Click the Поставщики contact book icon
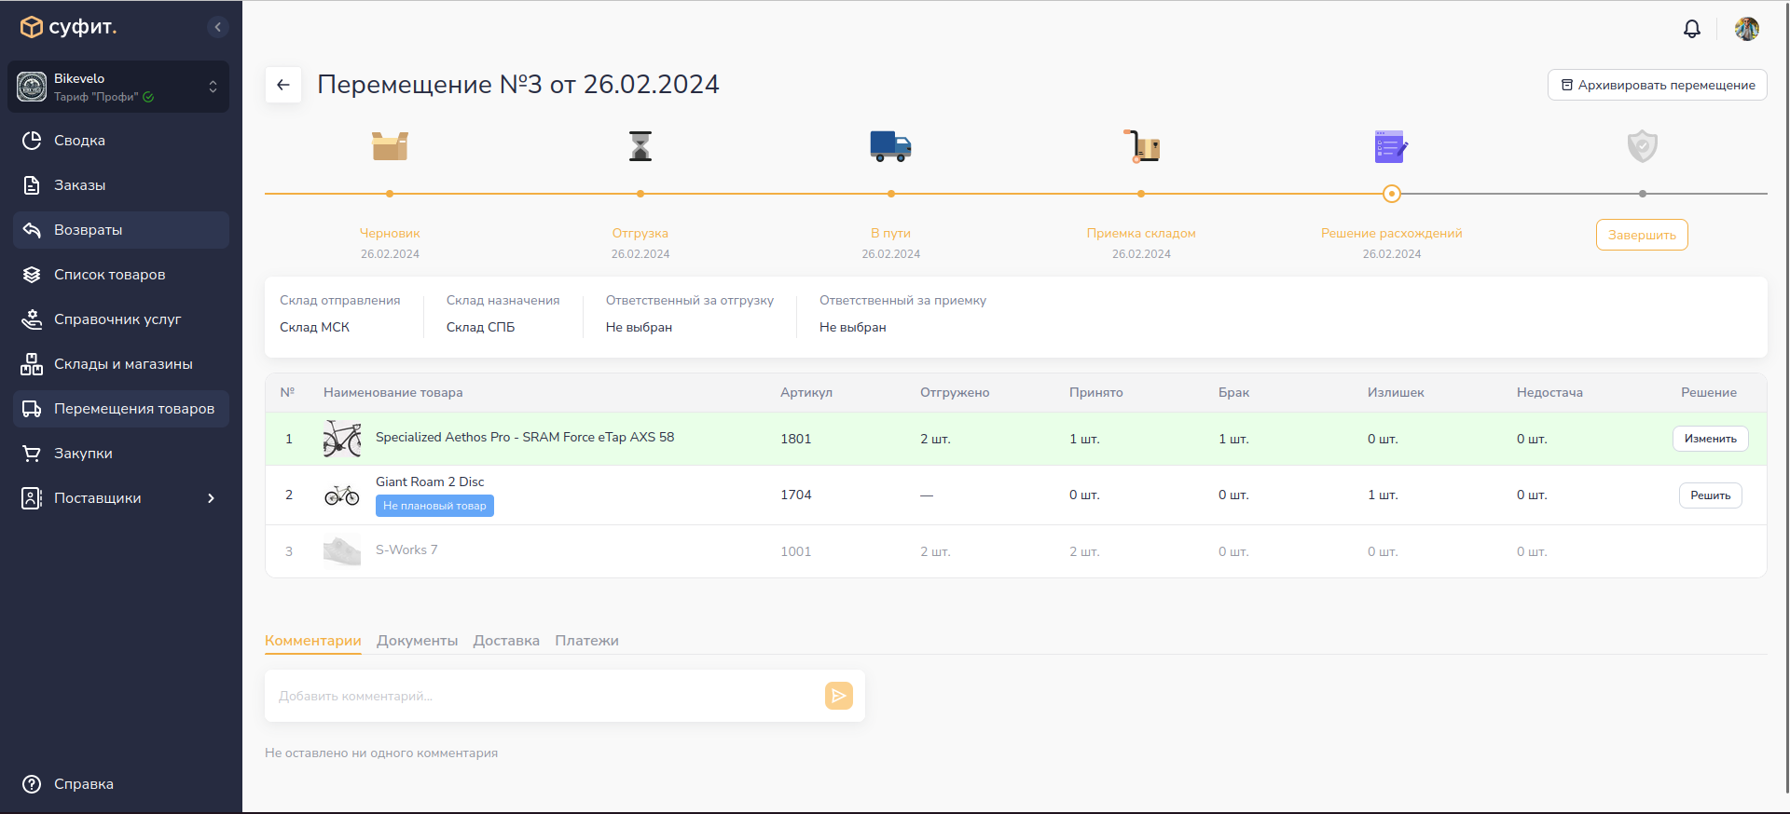 click(x=32, y=498)
